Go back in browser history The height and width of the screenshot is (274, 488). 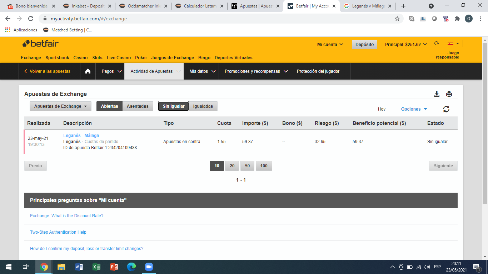click(x=8, y=19)
